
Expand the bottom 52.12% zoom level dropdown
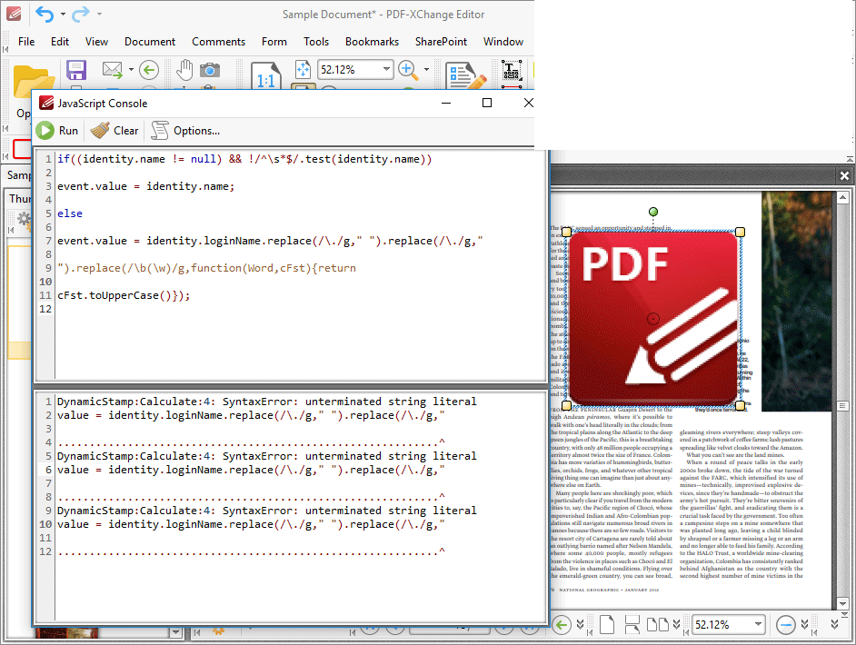(758, 624)
